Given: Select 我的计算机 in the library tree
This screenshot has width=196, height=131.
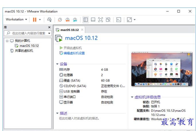Looking at the screenshot, I should pos(22,41).
